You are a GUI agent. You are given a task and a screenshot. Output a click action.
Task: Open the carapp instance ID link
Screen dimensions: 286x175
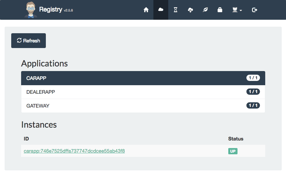coord(74,151)
